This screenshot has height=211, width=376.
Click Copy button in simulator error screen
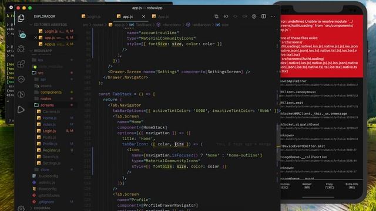329,186
